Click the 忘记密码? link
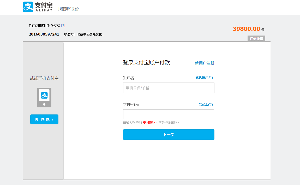 tap(206, 104)
